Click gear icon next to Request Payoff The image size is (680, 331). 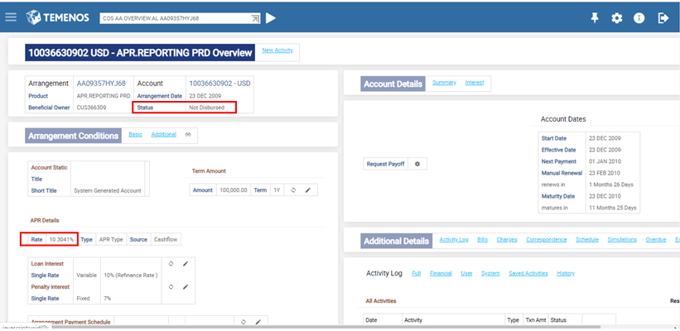coord(417,164)
